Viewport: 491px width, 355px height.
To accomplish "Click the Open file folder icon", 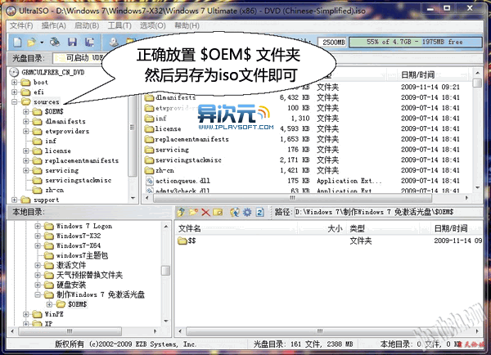I will [31, 42].
